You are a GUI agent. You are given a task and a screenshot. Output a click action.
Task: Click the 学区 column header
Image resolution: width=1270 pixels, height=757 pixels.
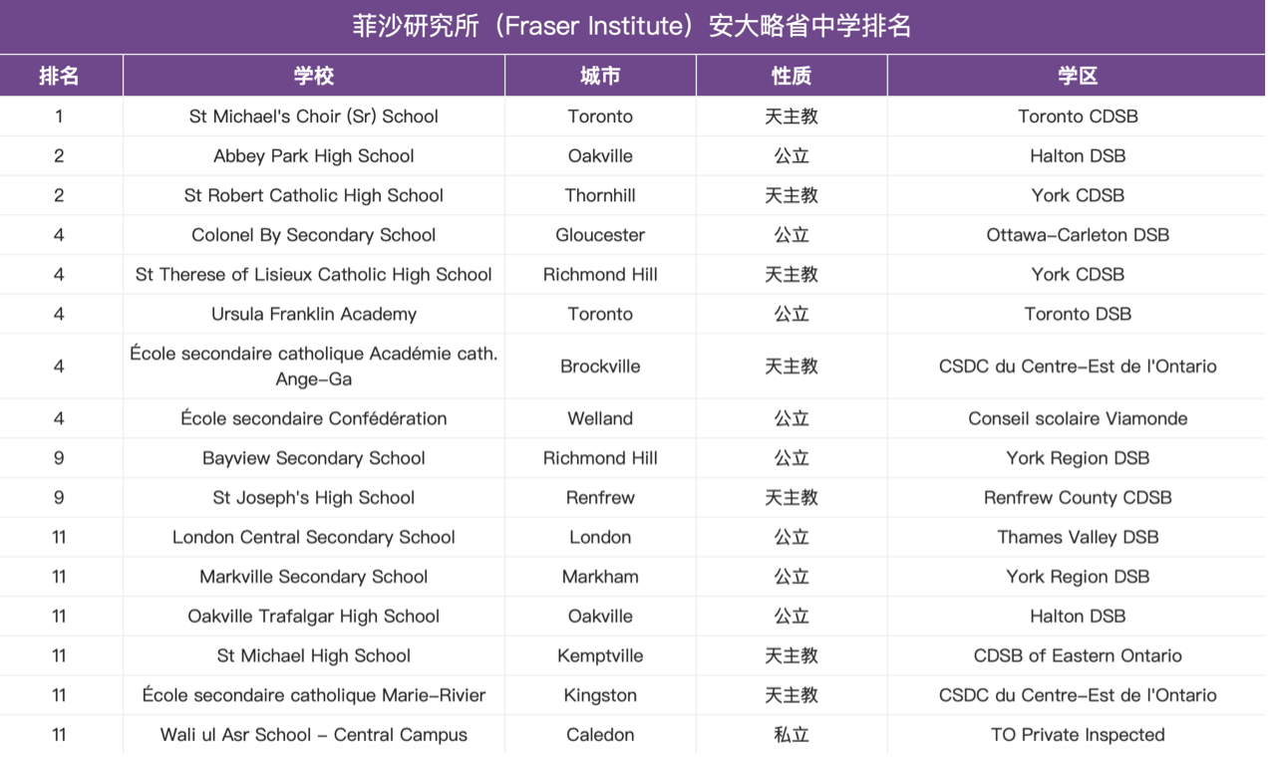[x=1078, y=76]
